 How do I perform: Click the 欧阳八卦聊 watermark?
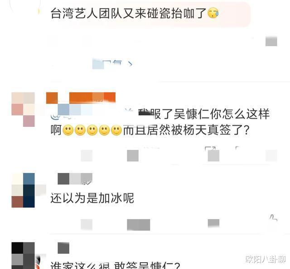point(266,259)
